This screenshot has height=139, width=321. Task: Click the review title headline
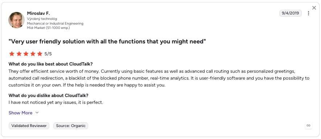pos(107,42)
